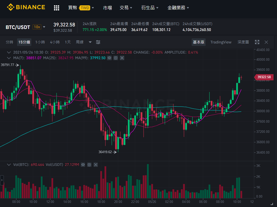Open BTC/USDT pair selector dropdown

pyautogui.click(x=44, y=27)
